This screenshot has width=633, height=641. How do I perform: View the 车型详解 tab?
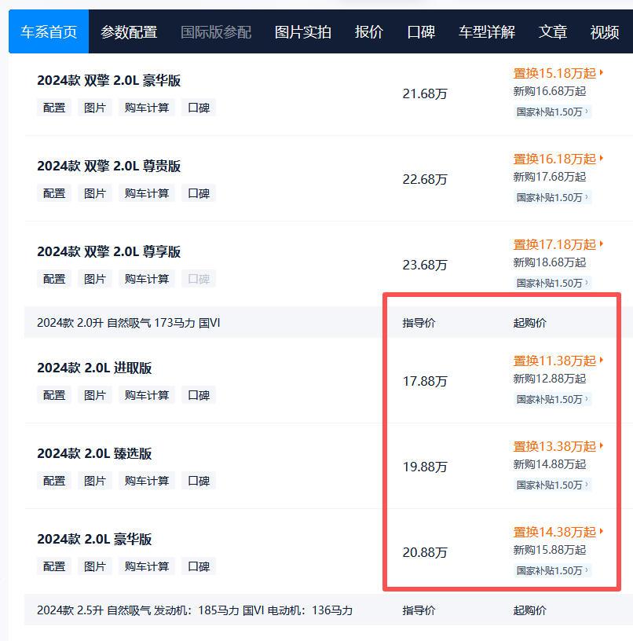coord(486,32)
